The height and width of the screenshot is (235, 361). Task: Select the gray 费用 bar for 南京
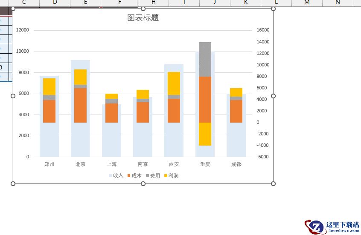pyautogui.click(x=143, y=100)
